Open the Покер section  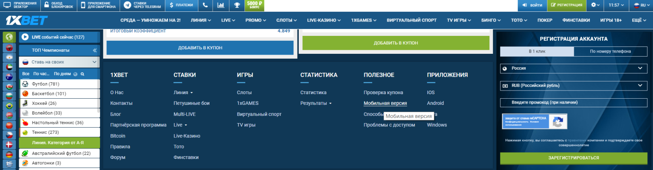(x=544, y=20)
